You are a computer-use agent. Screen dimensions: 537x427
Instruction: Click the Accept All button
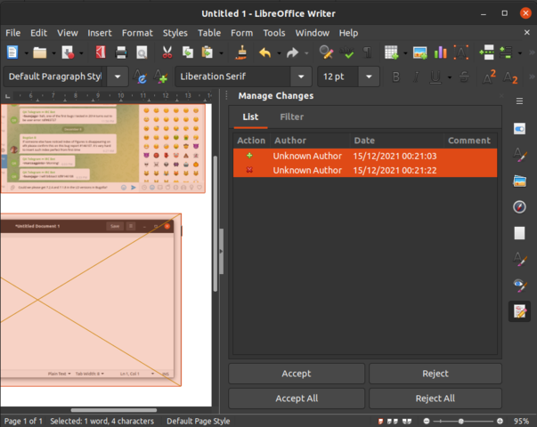click(x=297, y=399)
